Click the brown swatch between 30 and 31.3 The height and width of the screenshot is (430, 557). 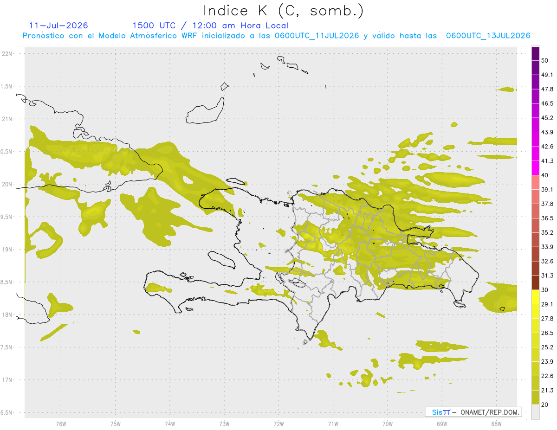535,282
